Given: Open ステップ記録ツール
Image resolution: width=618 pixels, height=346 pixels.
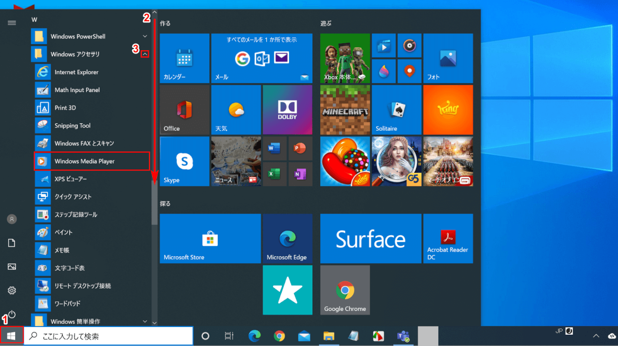Looking at the screenshot, I should click(91, 215).
